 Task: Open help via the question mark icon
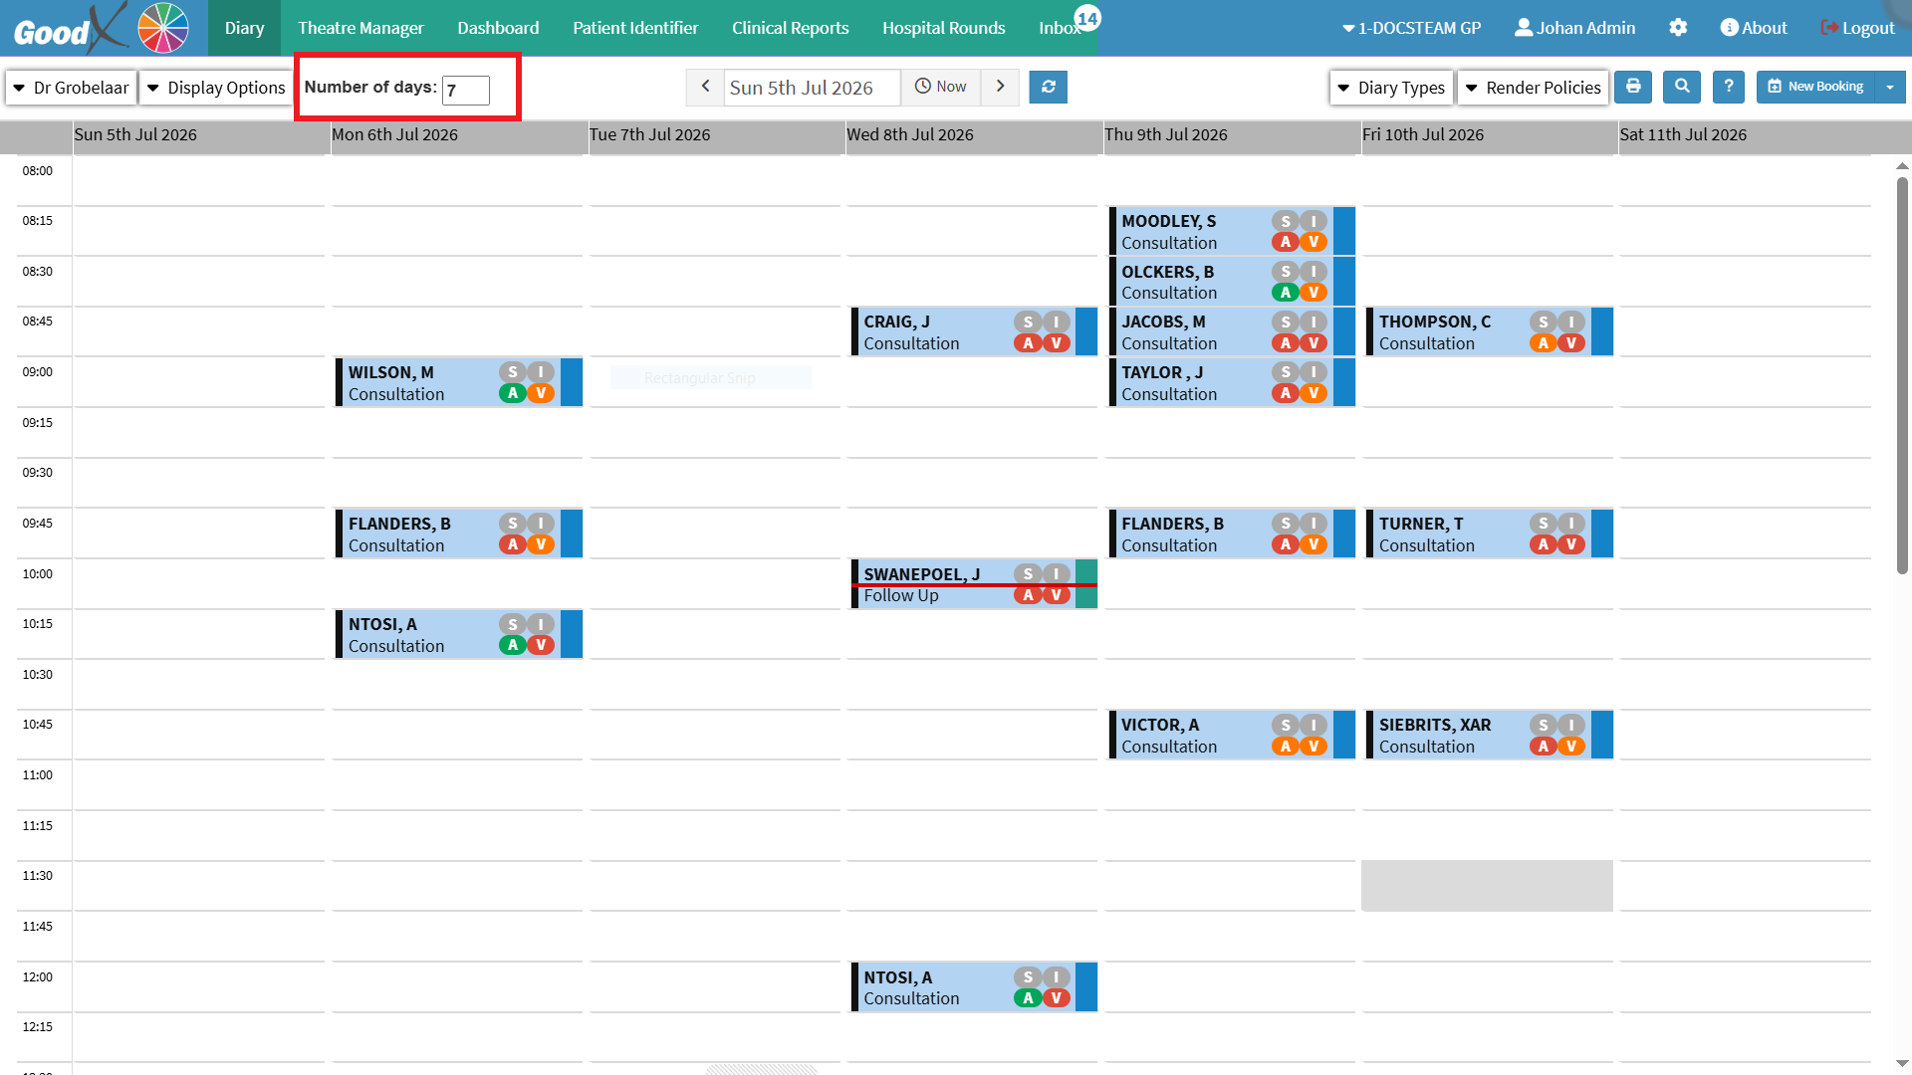click(x=1729, y=87)
